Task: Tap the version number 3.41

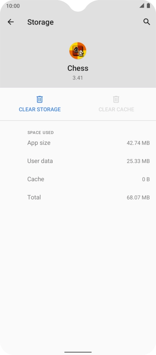Action: pos(78,78)
